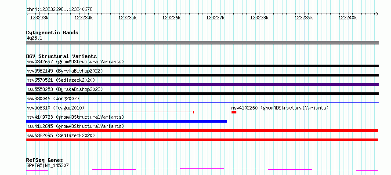Click the blue bar for nsv4109733

tap(127, 121)
